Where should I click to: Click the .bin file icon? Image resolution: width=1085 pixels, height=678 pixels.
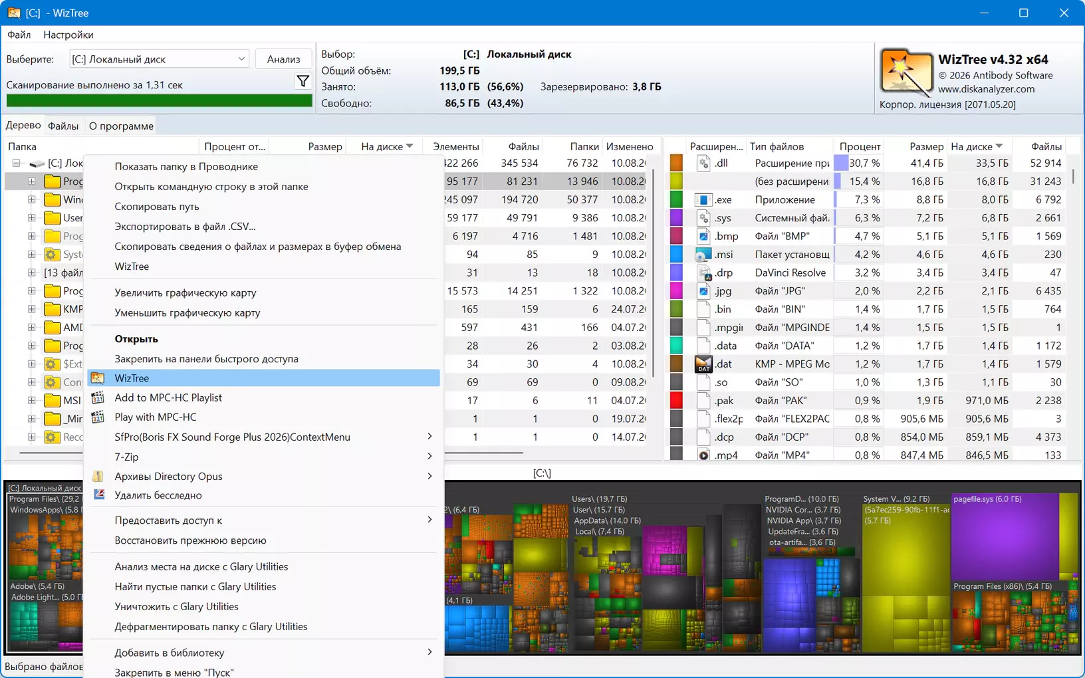(x=703, y=309)
